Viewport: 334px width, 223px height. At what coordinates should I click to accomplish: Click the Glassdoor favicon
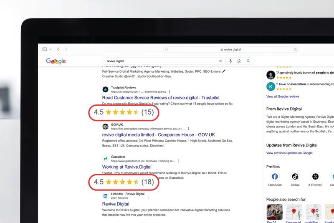pos(106,159)
